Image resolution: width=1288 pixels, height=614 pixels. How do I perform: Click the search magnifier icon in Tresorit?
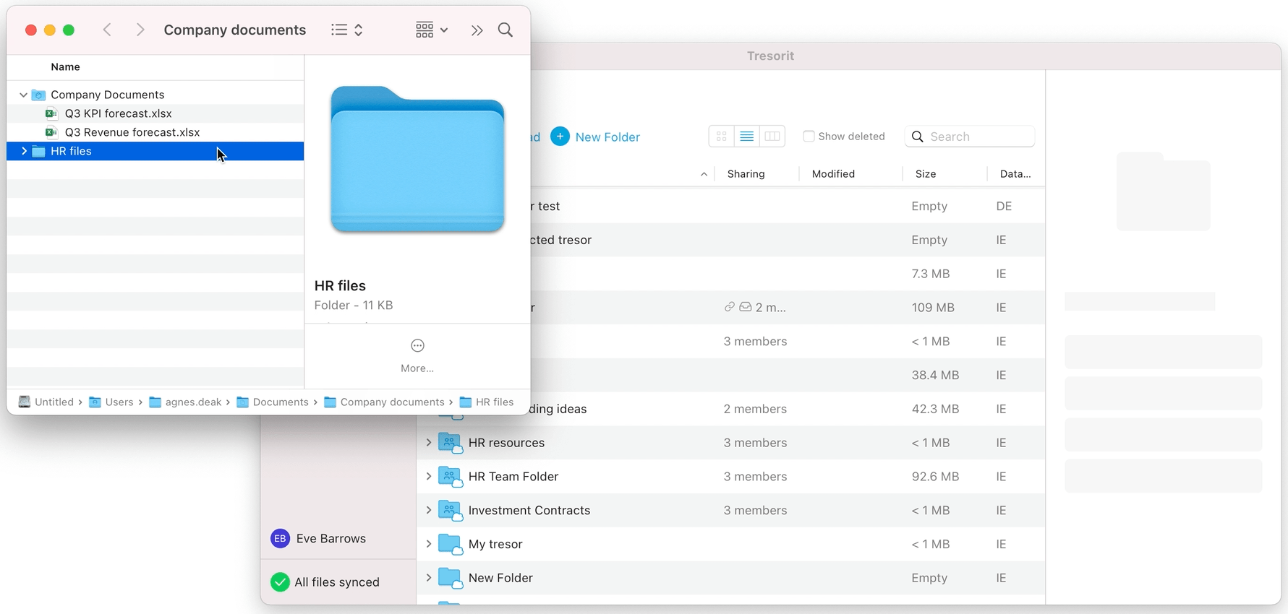(918, 137)
